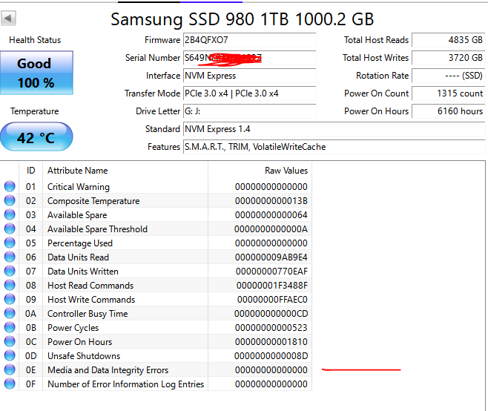Image resolution: width=488 pixels, height=411 pixels.
Task: Click the Firmware value field
Action: pyautogui.click(x=248, y=40)
